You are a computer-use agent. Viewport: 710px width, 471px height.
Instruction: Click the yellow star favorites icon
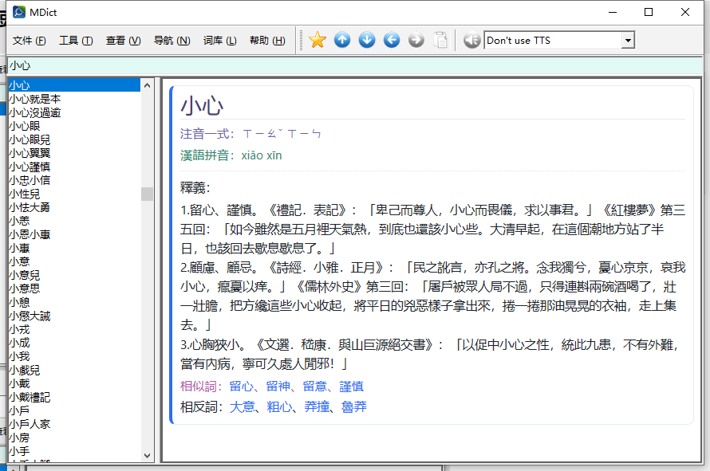pyautogui.click(x=318, y=40)
